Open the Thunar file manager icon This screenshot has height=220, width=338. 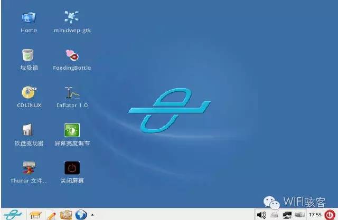29,168
